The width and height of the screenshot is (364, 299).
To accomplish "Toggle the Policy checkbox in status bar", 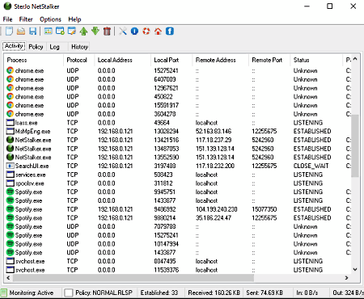I will tap(69, 293).
